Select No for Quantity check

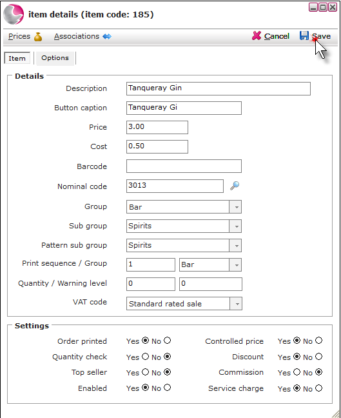coord(168,357)
